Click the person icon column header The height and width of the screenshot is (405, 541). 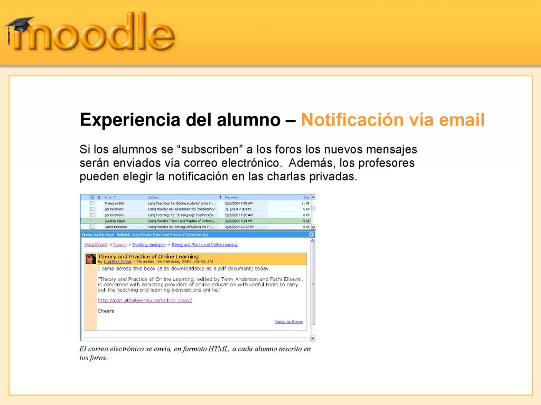coord(99,197)
